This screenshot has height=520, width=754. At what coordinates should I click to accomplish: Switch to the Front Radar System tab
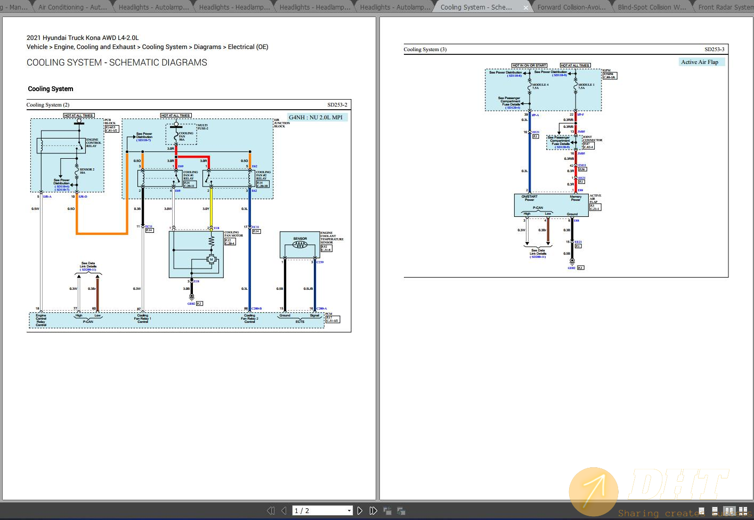coord(725,7)
